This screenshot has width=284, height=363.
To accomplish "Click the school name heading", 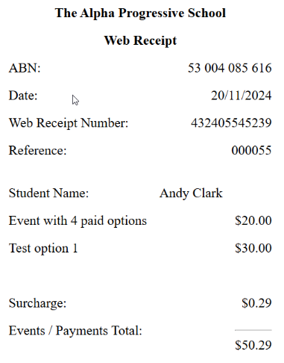I will pyautogui.click(x=140, y=13).
